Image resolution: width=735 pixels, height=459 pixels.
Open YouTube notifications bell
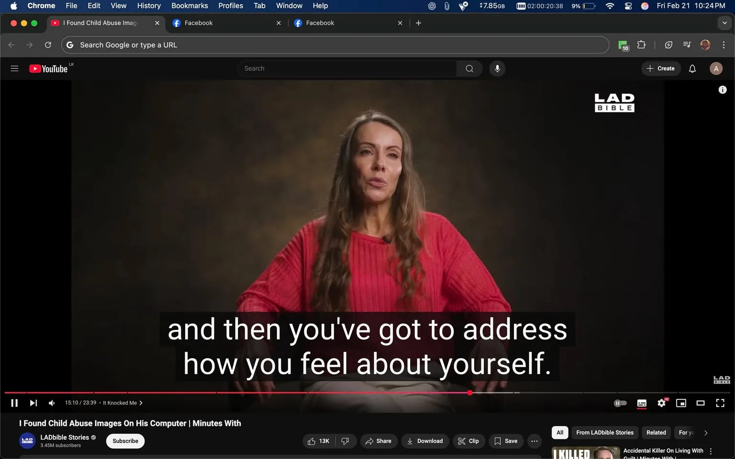point(692,68)
